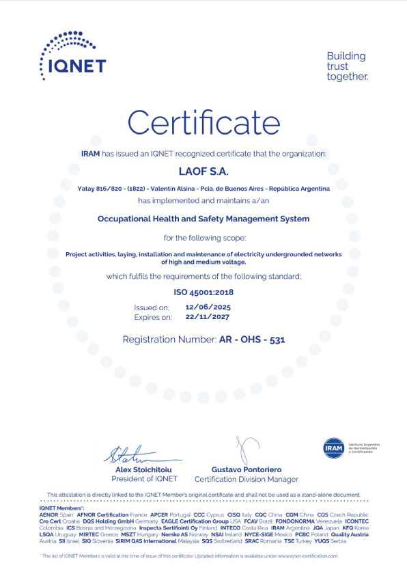Screen dimensions: 407x576
Task: Click the 'Expires on:' label
Action: (x=153, y=318)
